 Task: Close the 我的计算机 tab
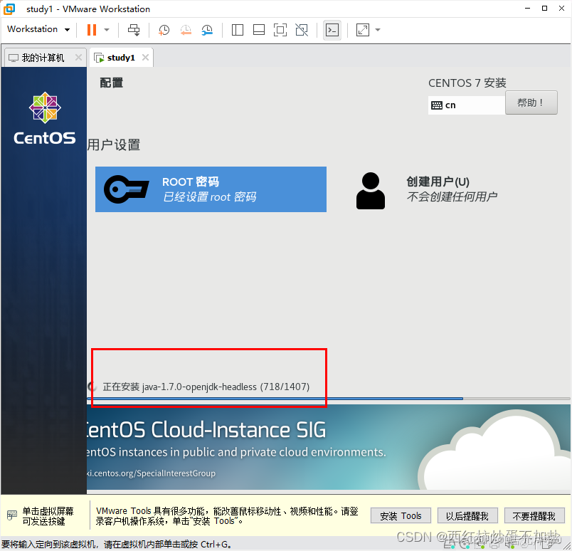point(78,58)
